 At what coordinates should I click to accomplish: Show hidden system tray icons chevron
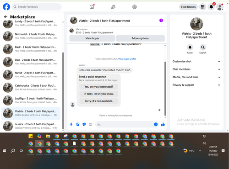coord(200,151)
